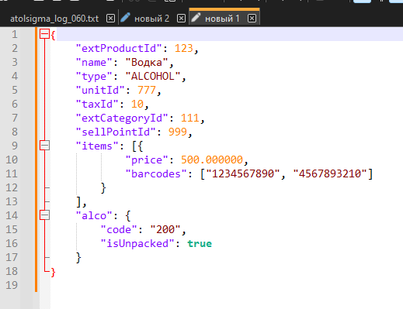Switch to the новый 2 tab

pos(151,19)
